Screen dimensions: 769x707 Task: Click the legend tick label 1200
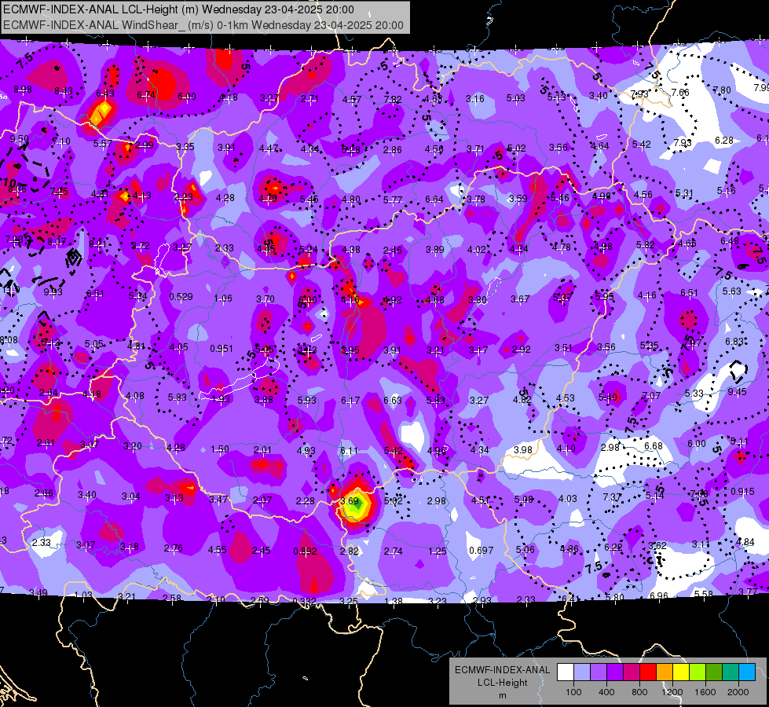tap(672, 692)
